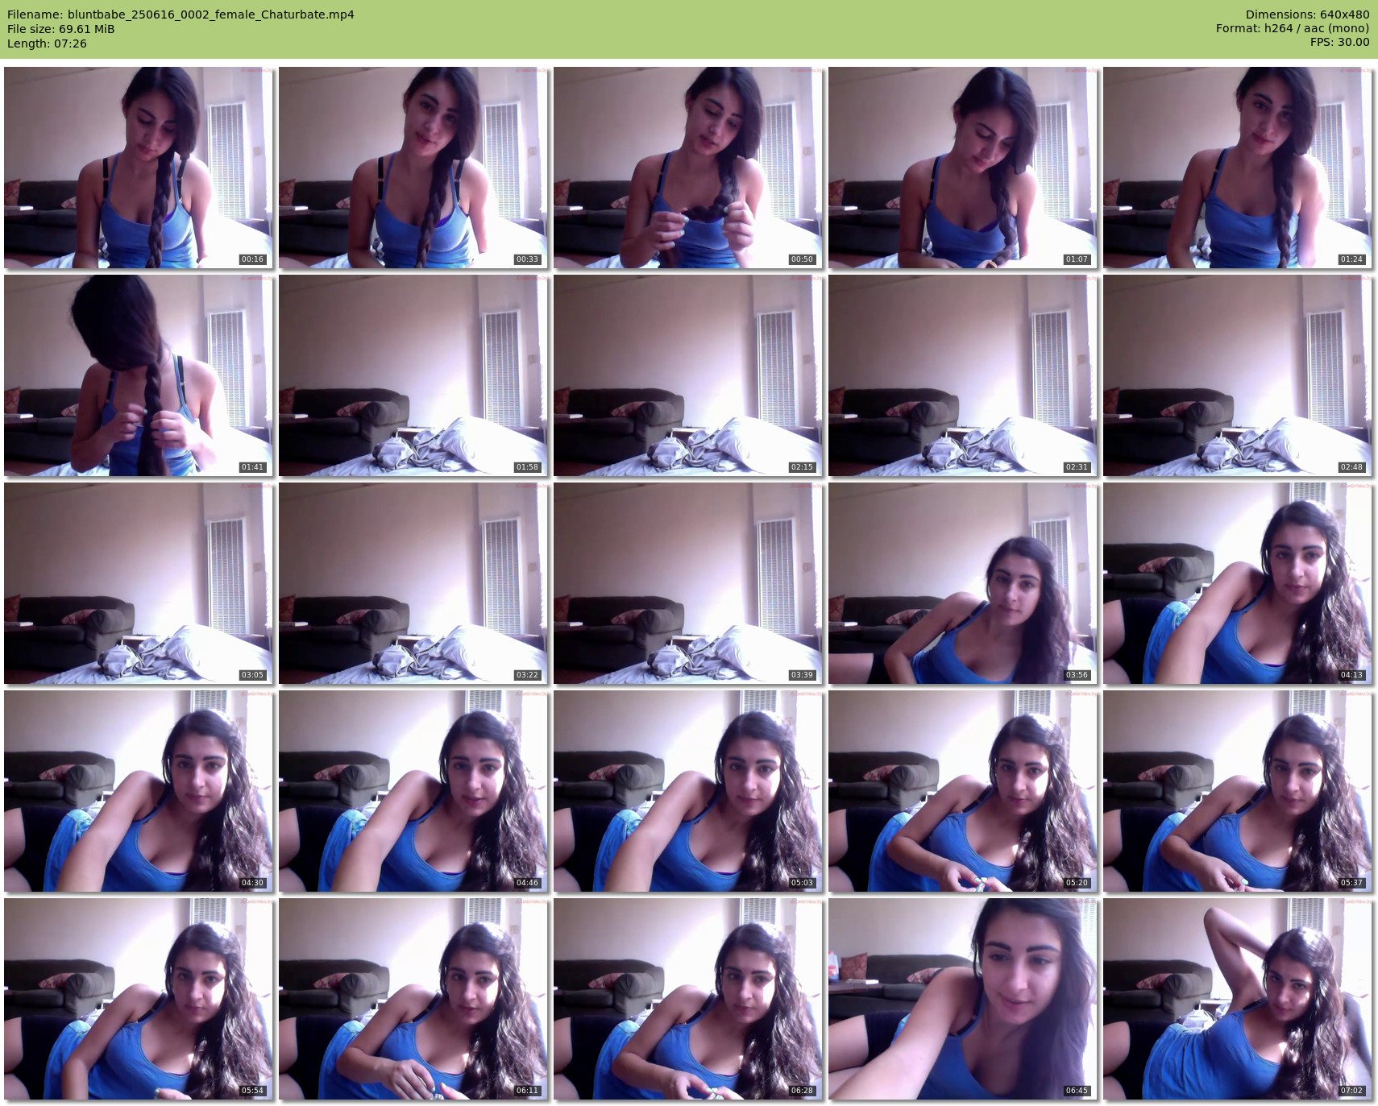
Task: Pick the frame stamped 05:37
Action: pos(1237,791)
